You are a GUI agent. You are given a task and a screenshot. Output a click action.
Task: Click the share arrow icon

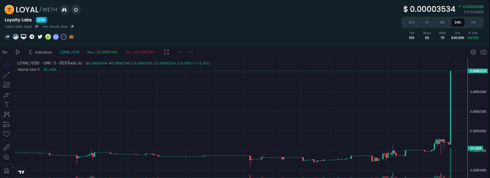[x=8, y=37]
